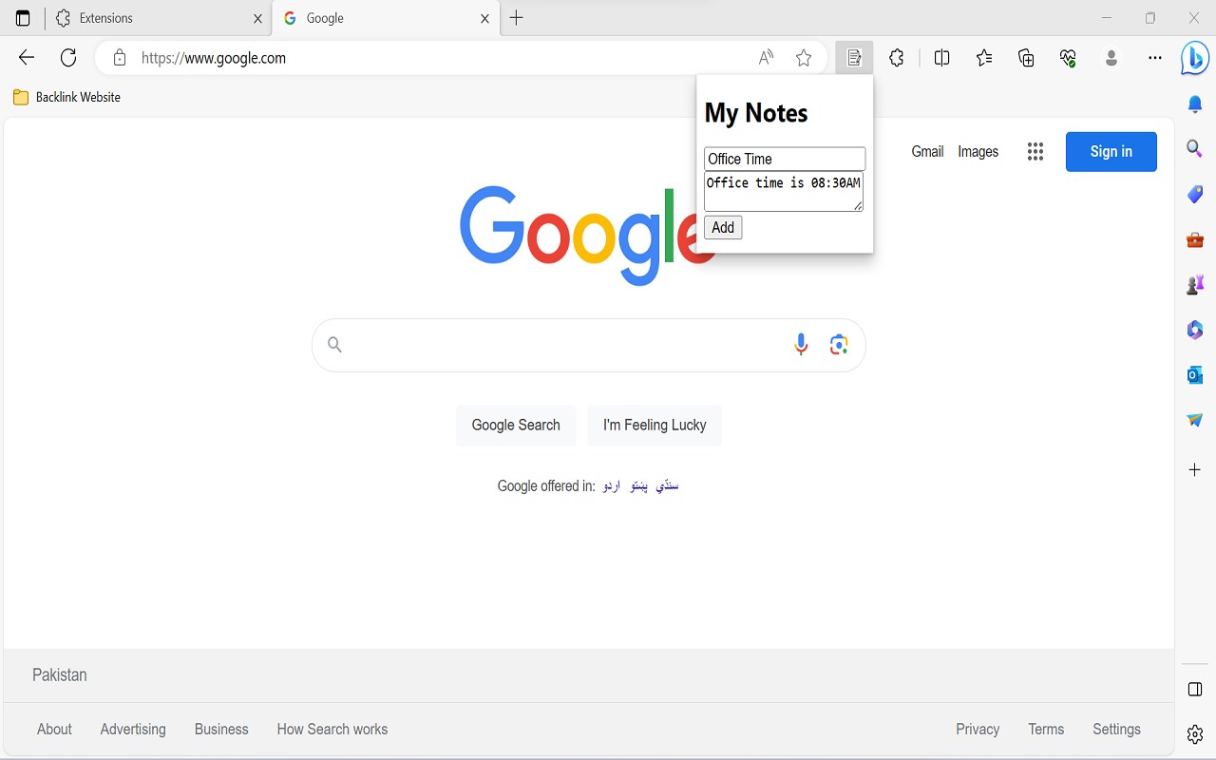Close the Google tab
The width and height of the screenshot is (1216, 760).
(x=484, y=18)
